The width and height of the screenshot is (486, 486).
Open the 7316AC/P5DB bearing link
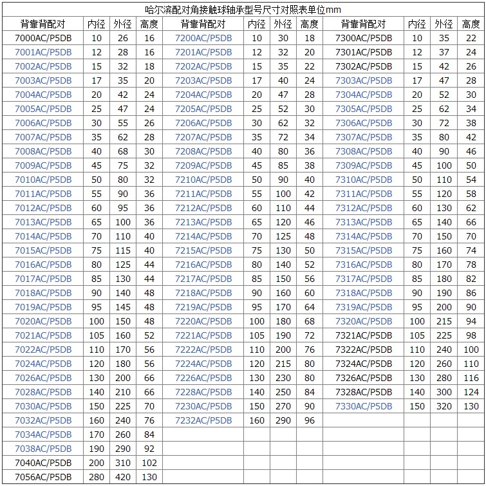(364, 265)
